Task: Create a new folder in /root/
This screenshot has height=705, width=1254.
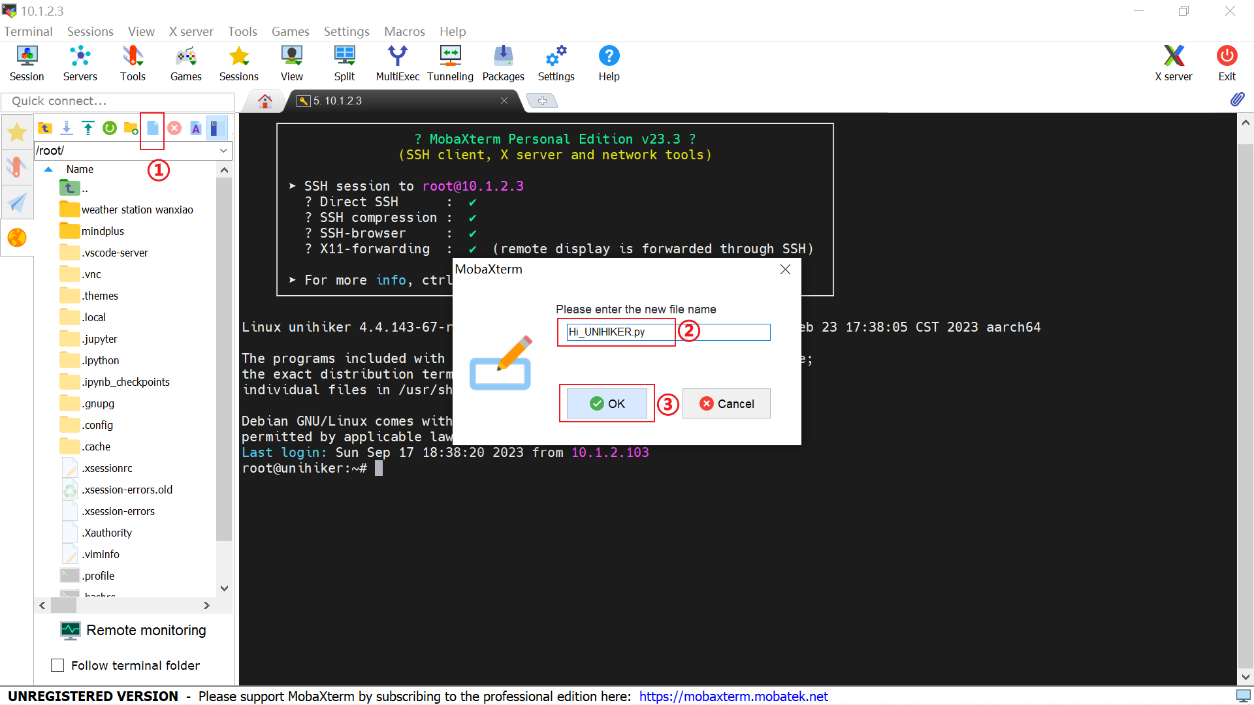Action: tap(130, 128)
